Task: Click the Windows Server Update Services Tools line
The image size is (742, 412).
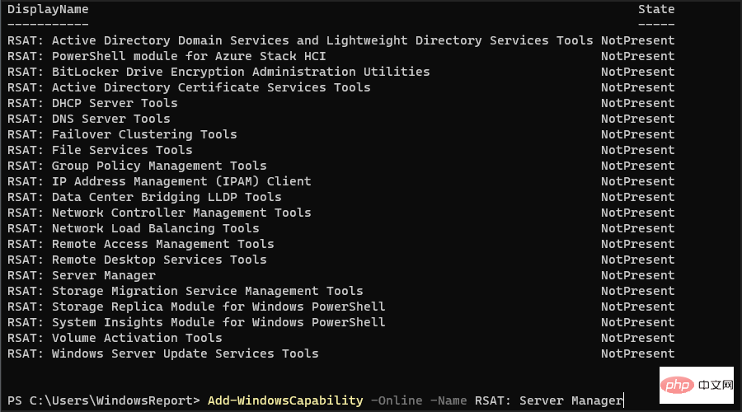Action: point(340,353)
